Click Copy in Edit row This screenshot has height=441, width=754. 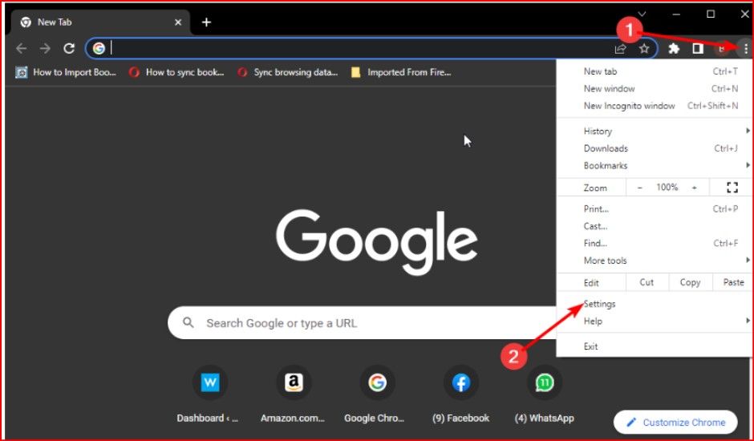[690, 282]
